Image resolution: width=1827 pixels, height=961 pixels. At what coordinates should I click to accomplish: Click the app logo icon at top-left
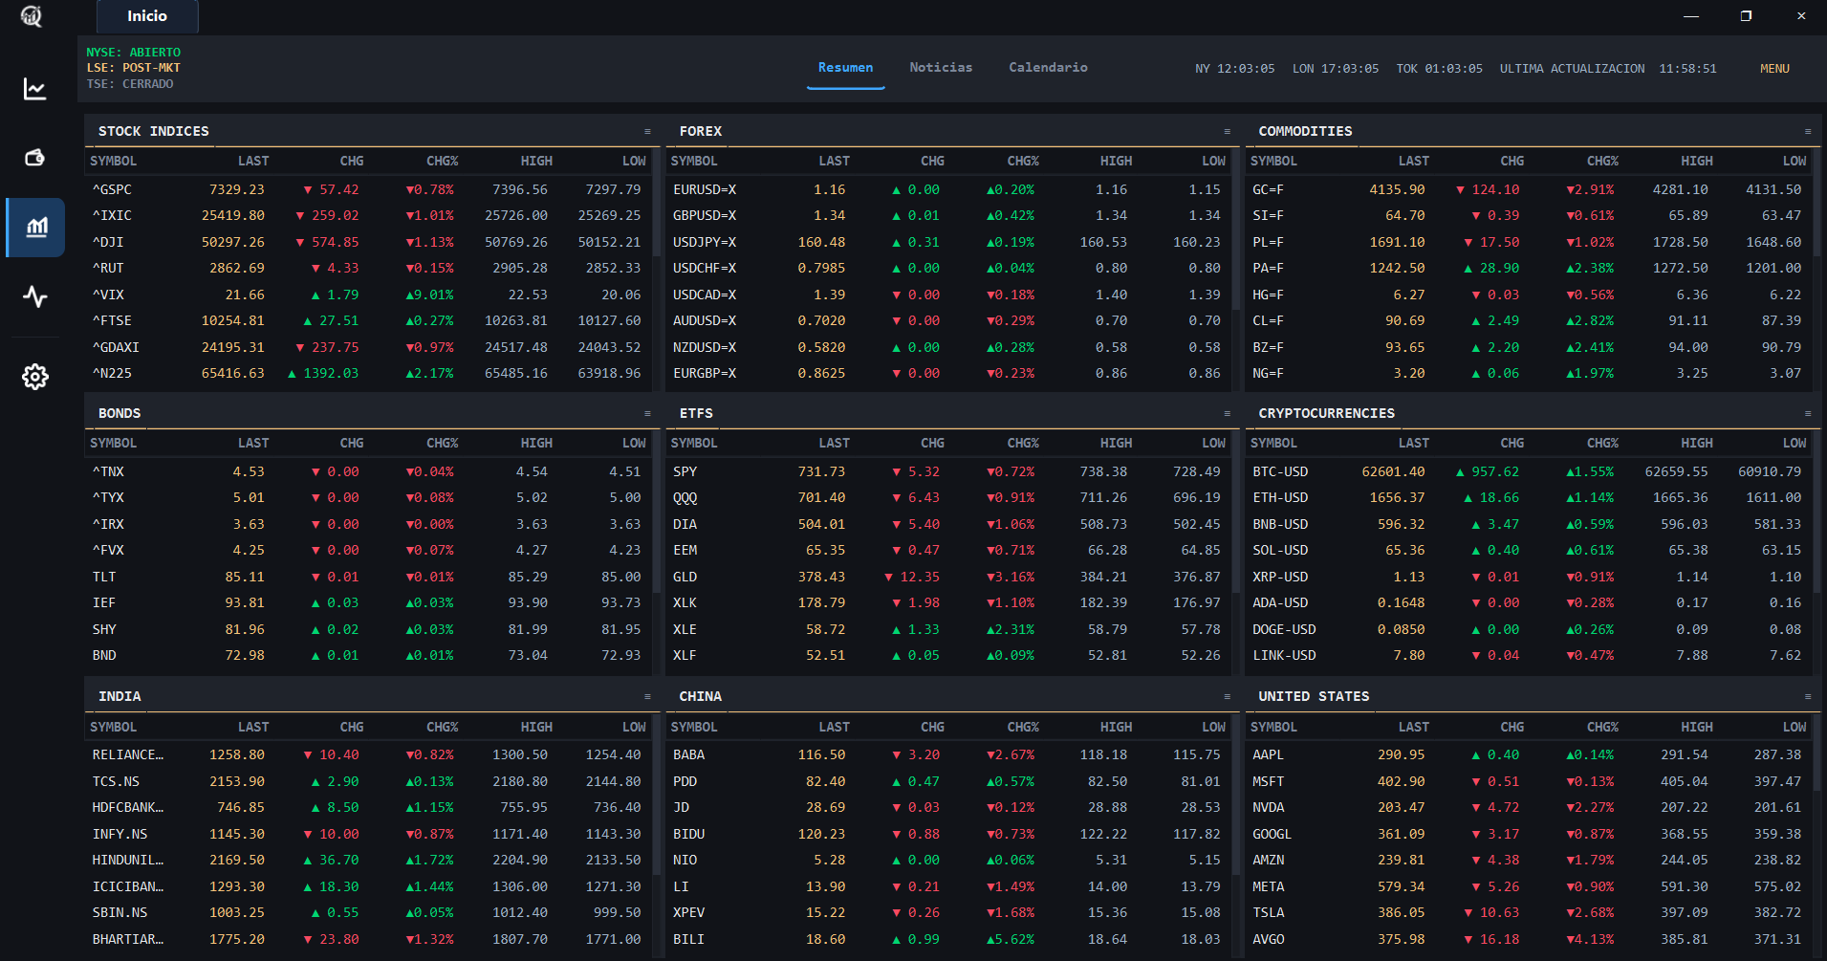point(32,16)
